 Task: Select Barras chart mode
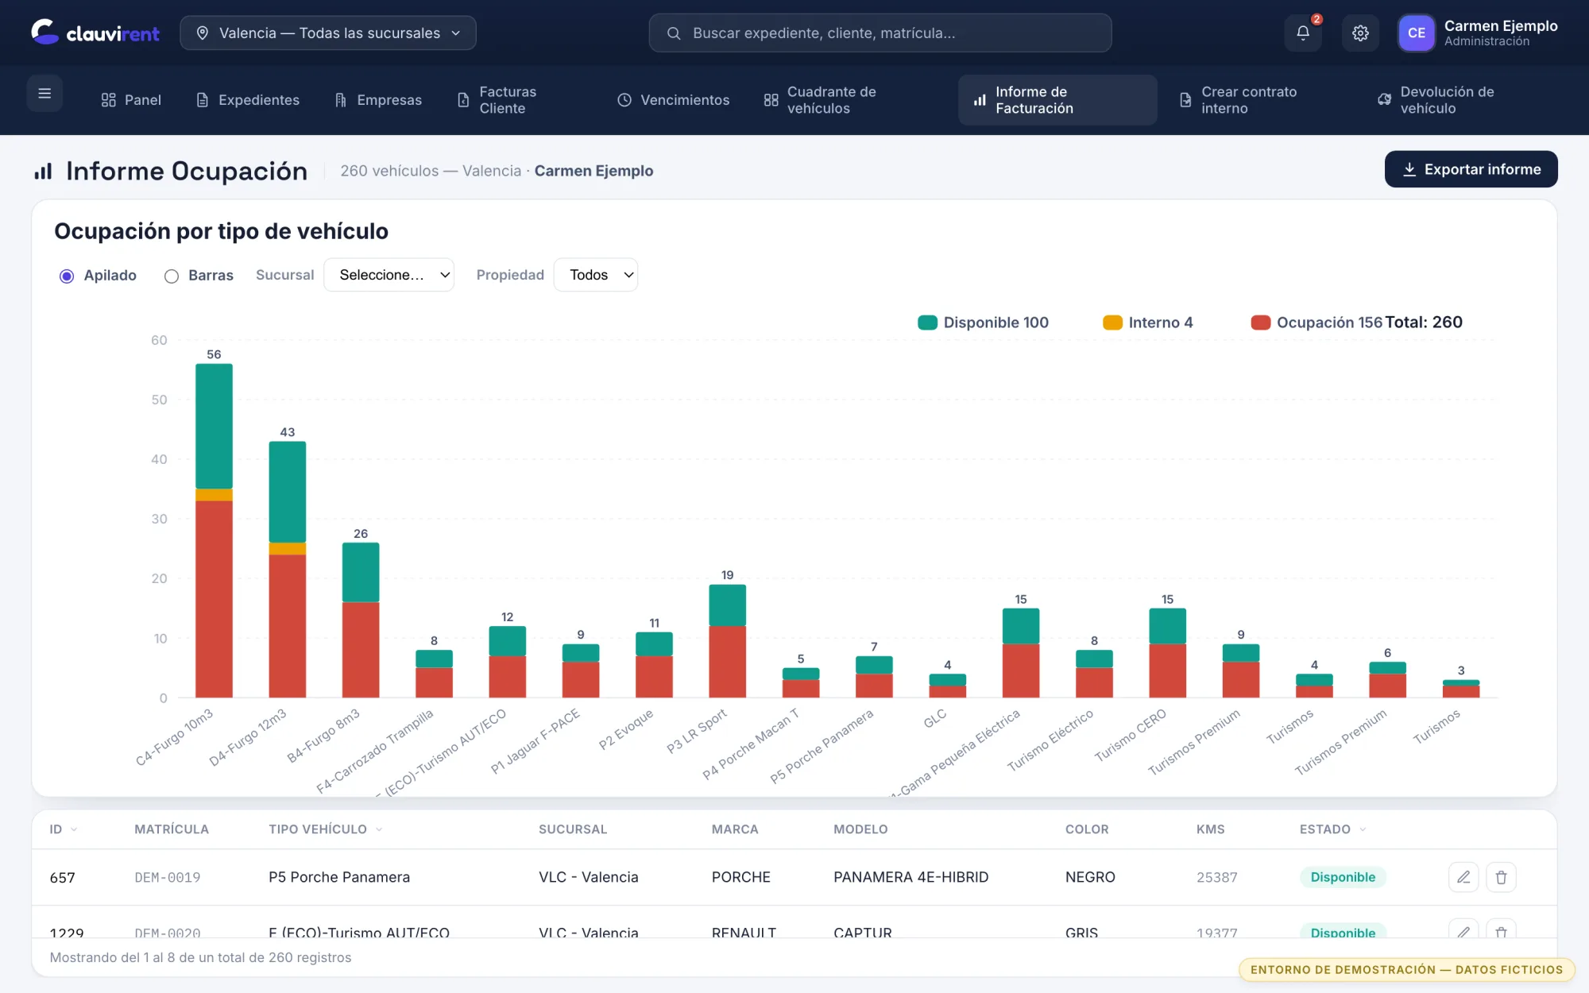tap(171, 276)
